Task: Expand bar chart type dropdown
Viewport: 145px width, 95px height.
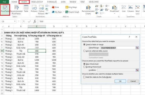Action: [104, 6]
